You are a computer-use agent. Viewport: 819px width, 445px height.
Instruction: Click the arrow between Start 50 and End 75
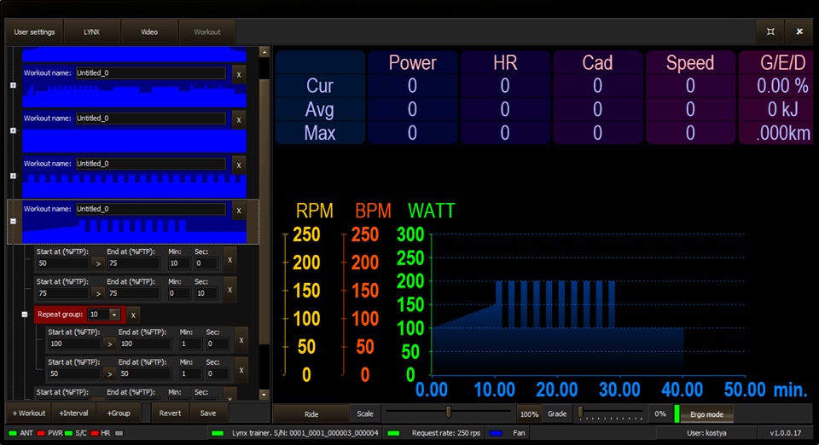coord(98,264)
